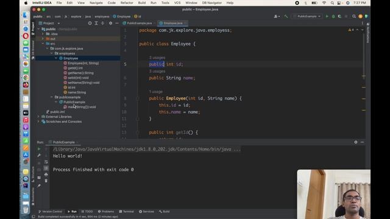This screenshot has height=219, width=390.
Task: Open the Terminal tool window
Action: point(126,212)
